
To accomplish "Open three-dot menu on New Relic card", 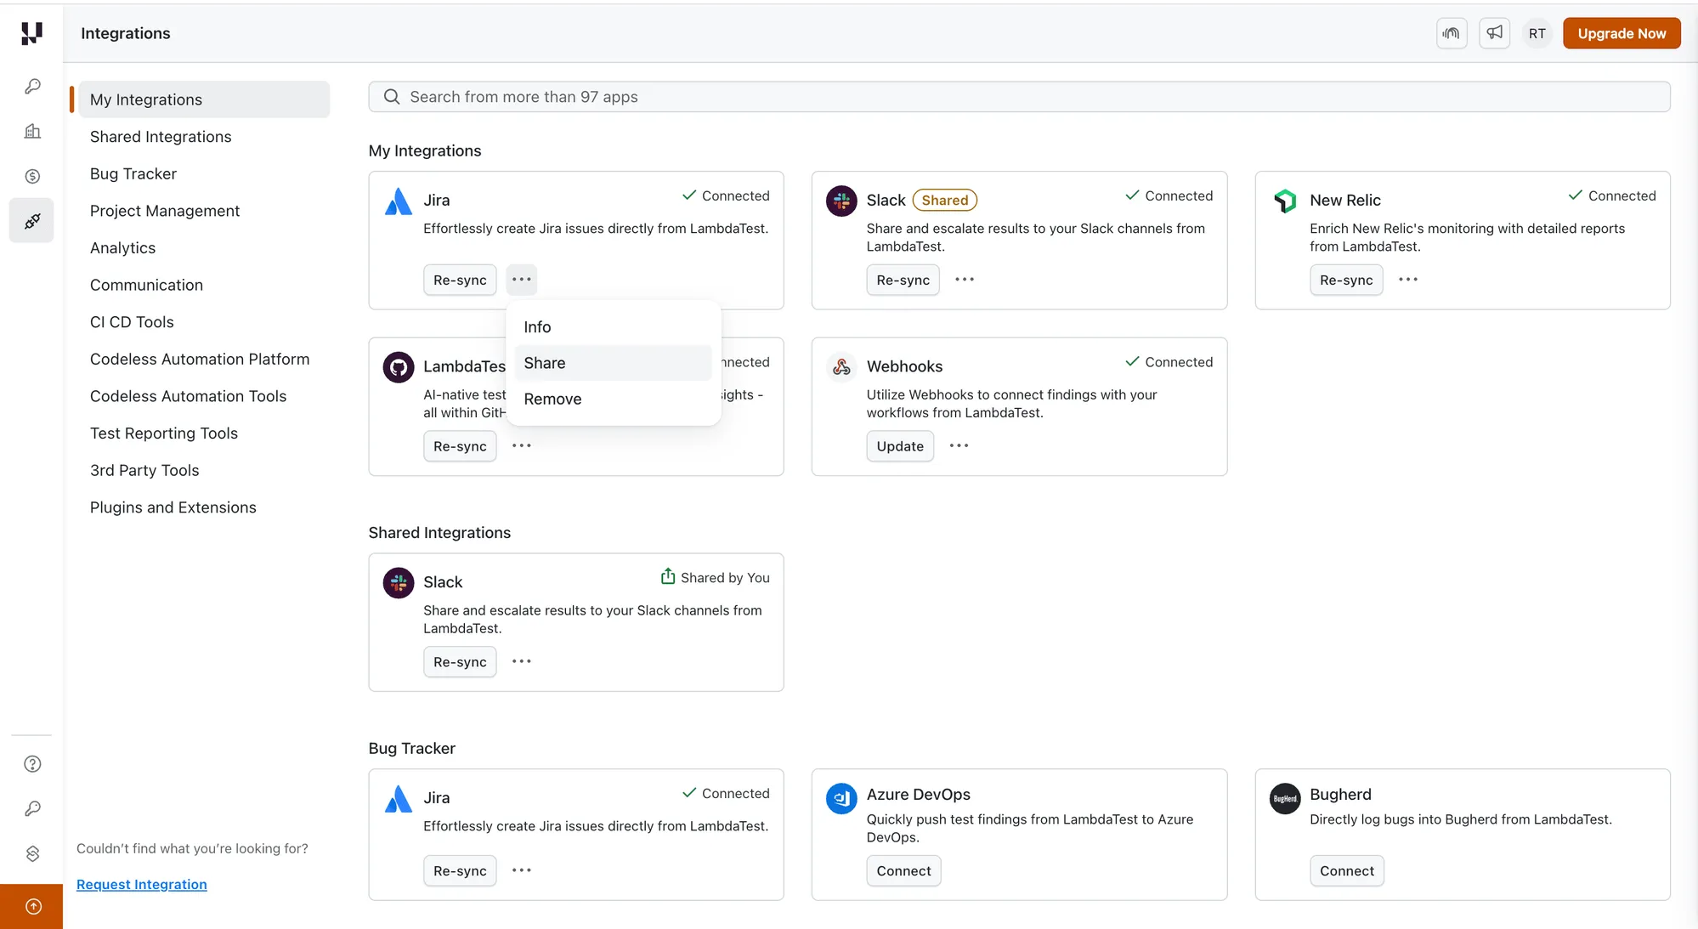I will (1408, 280).
